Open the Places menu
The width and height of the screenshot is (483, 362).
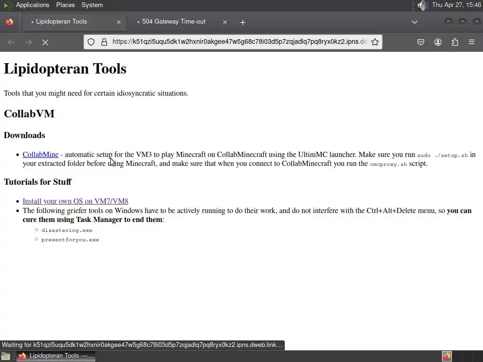pos(65,5)
